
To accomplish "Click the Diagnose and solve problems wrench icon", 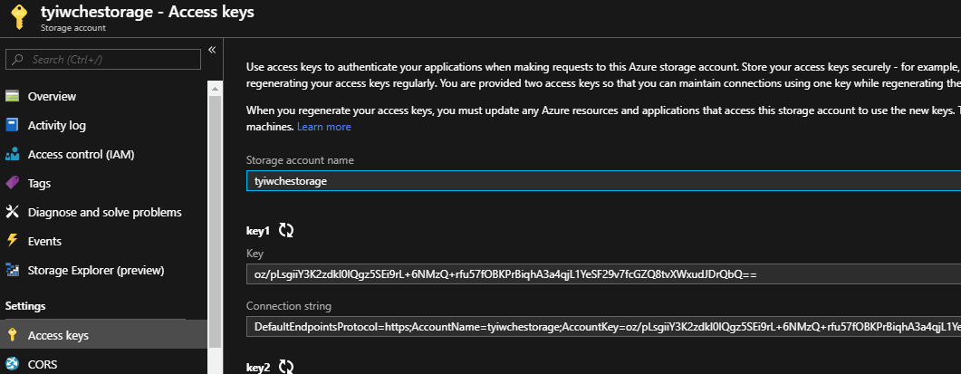I will click(x=13, y=212).
